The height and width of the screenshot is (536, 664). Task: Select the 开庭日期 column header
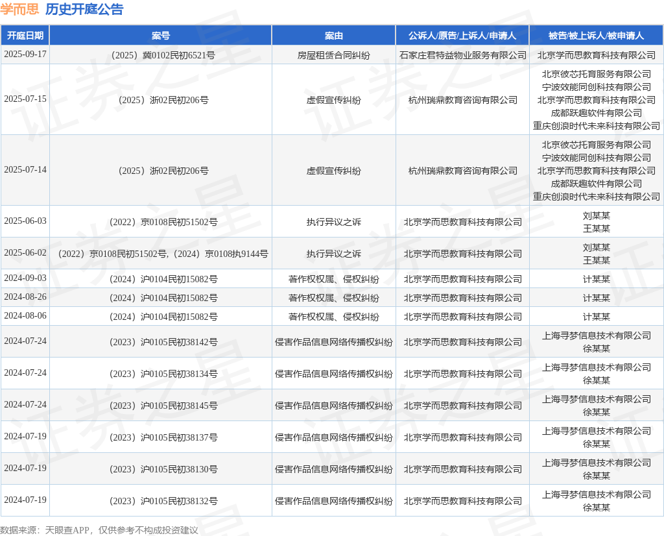point(25,36)
